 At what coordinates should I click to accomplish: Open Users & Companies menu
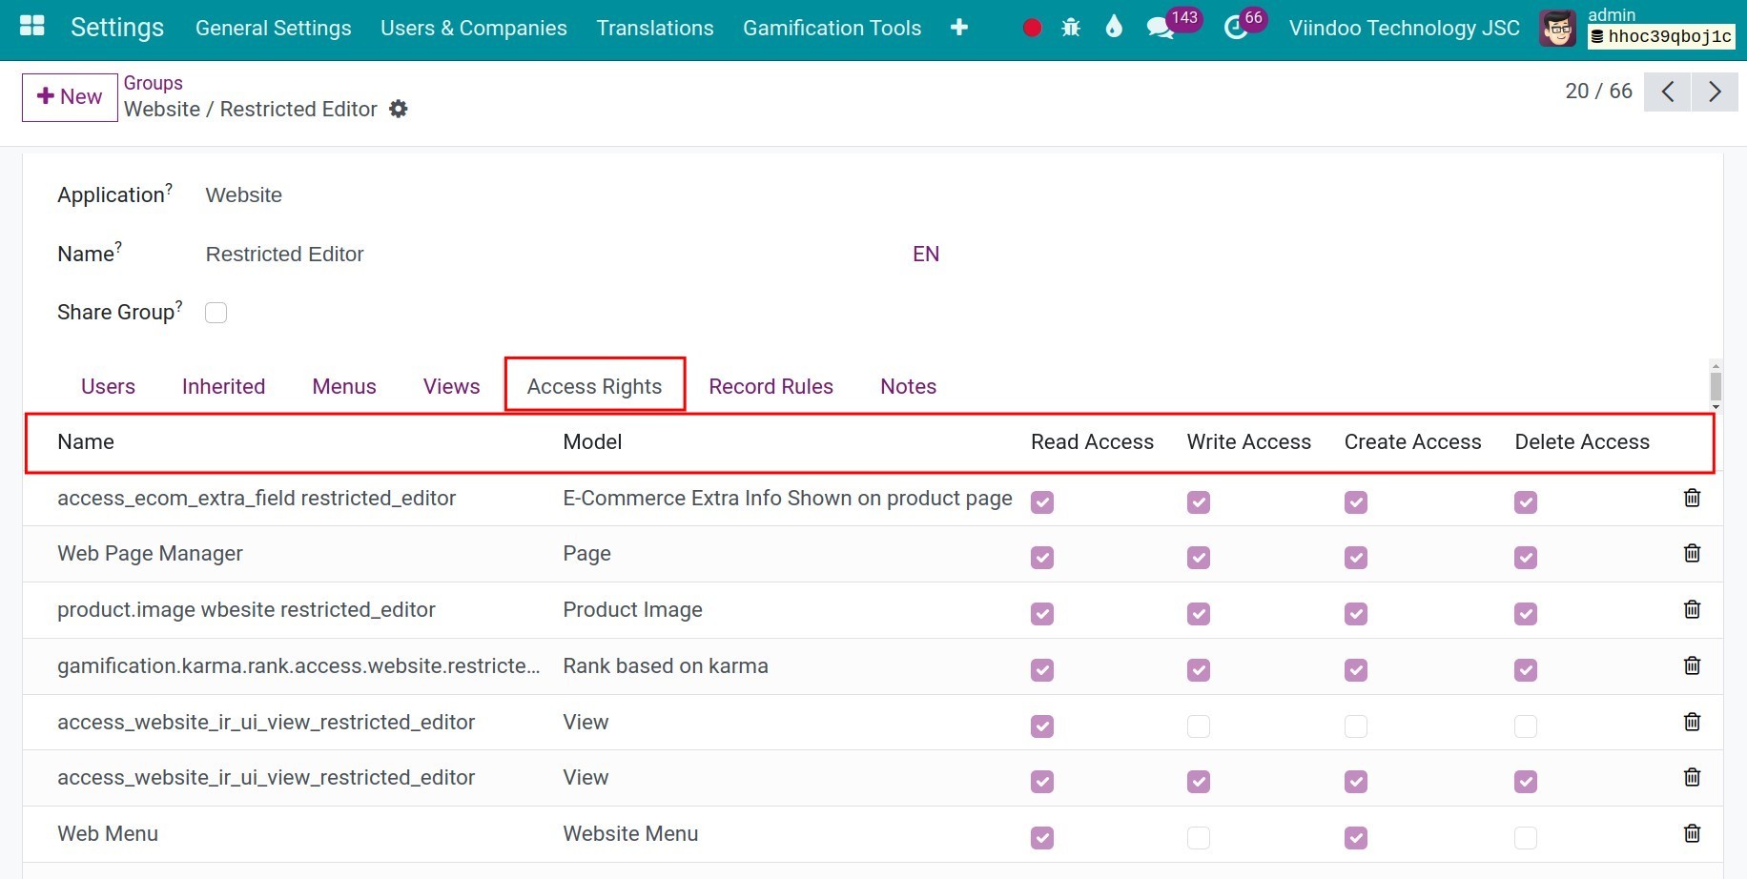(x=474, y=28)
